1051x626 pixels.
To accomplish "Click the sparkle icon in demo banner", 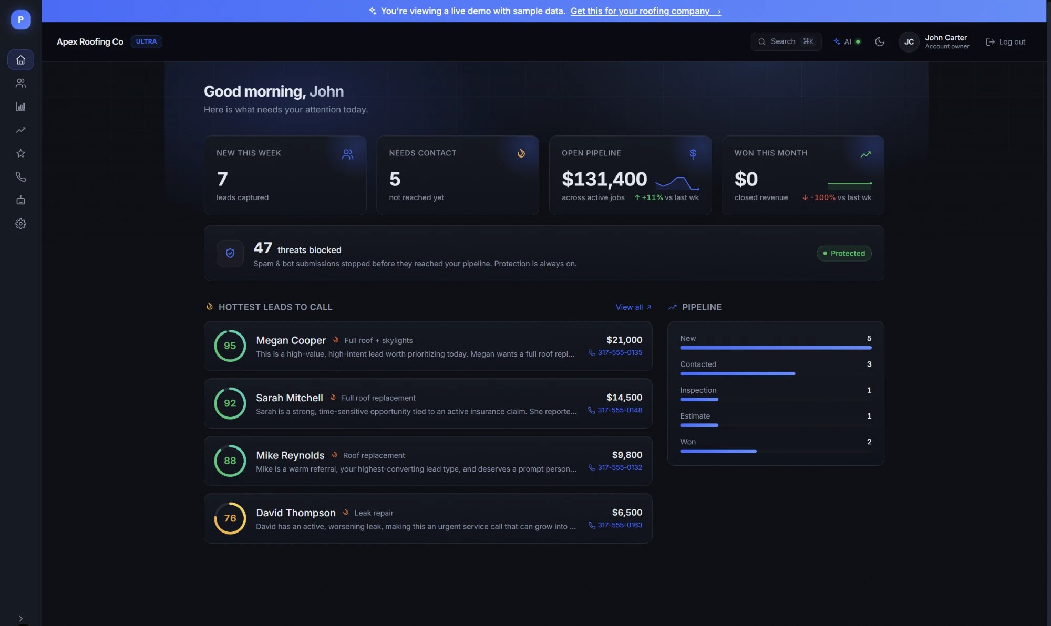I will [373, 11].
